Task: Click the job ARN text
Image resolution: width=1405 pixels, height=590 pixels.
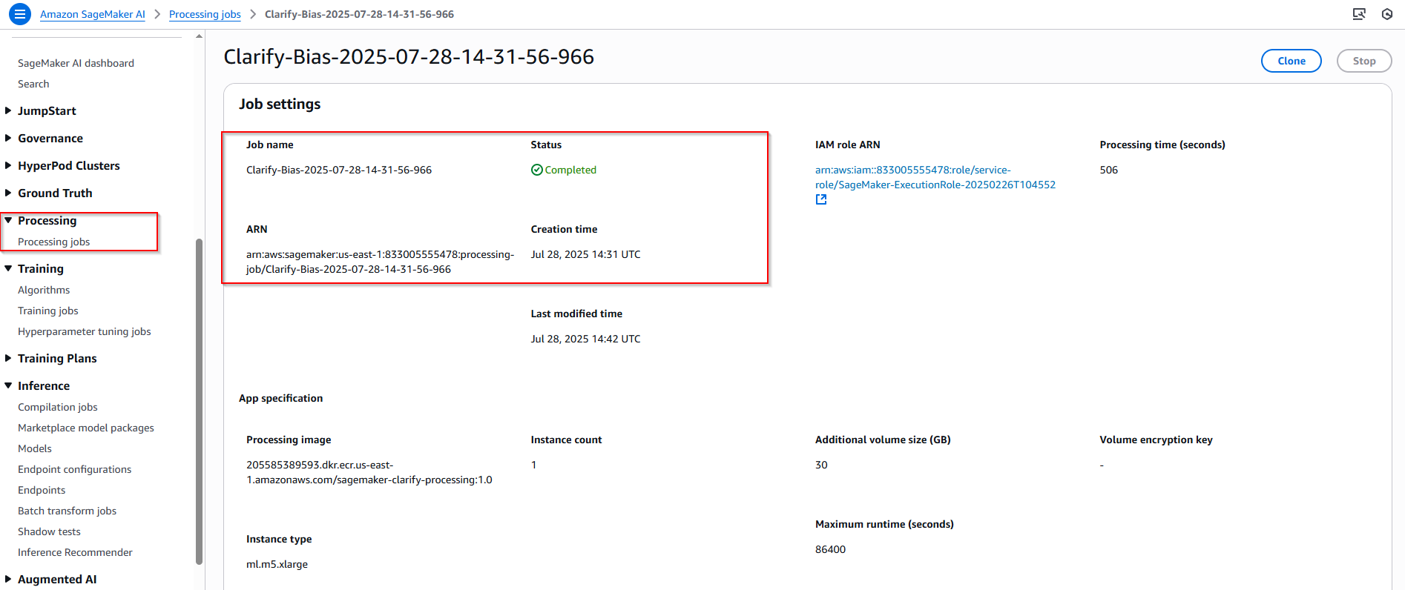Action: tap(380, 262)
